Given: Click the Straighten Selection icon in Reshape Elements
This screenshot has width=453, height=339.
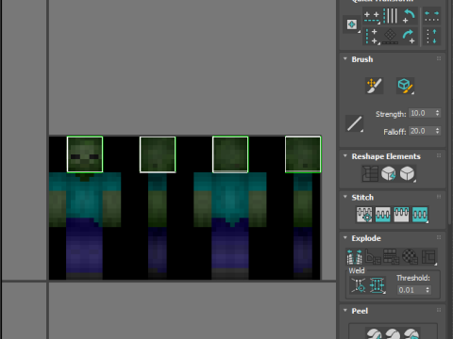Looking at the screenshot, I should point(370,173).
